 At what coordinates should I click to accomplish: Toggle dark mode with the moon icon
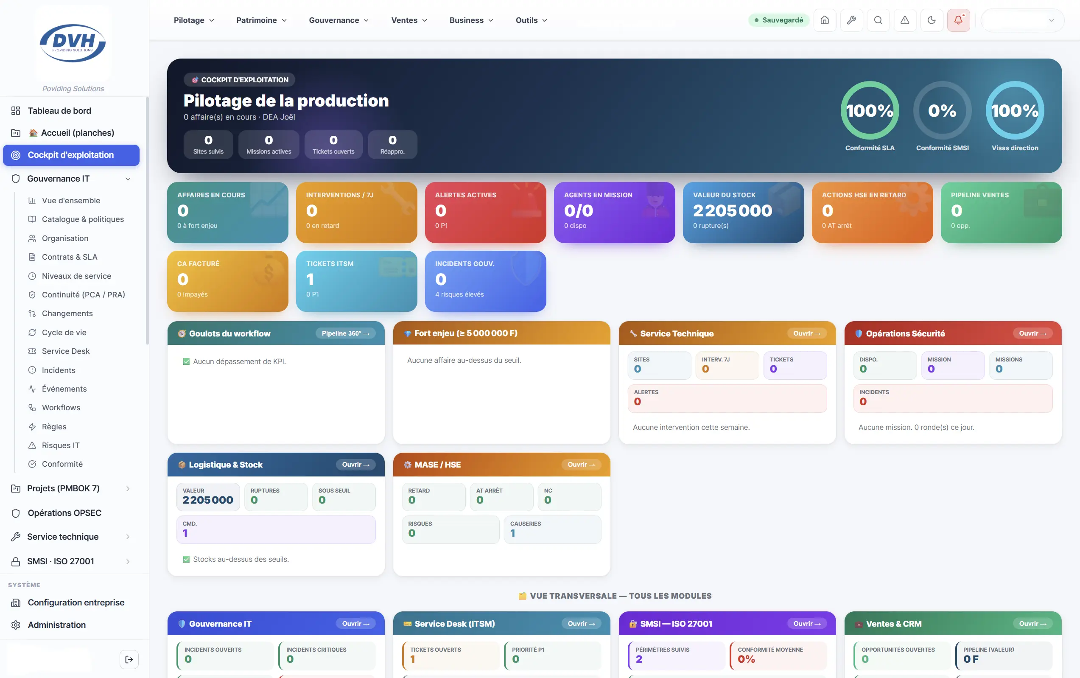tap(932, 20)
